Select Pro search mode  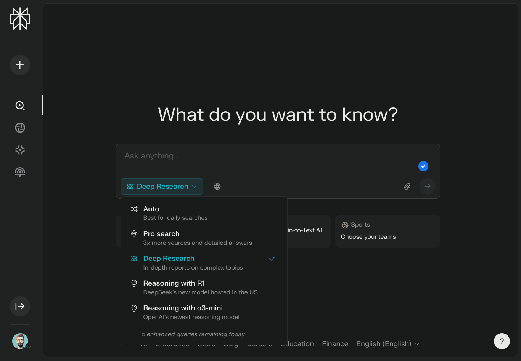tap(204, 238)
